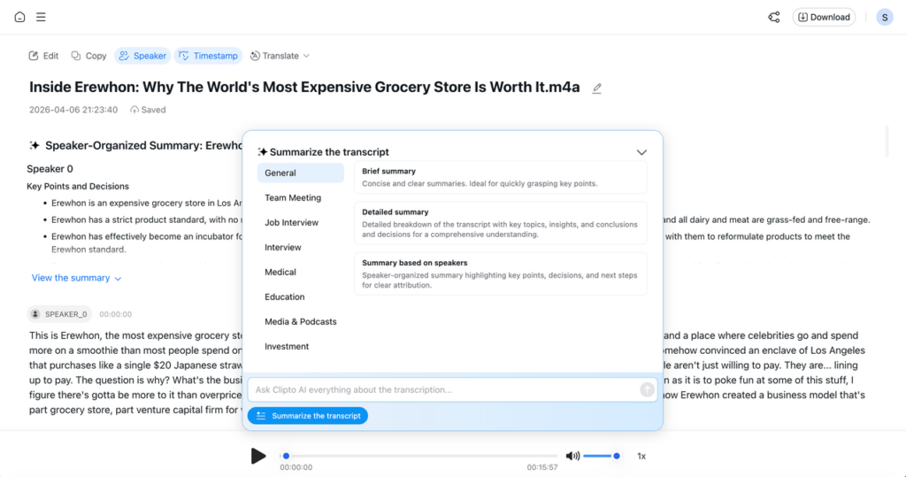The height and width of the screenshot is (477, 906).
Task: Click the send arrow in Ask Clipto field
Action: point(647,389)
